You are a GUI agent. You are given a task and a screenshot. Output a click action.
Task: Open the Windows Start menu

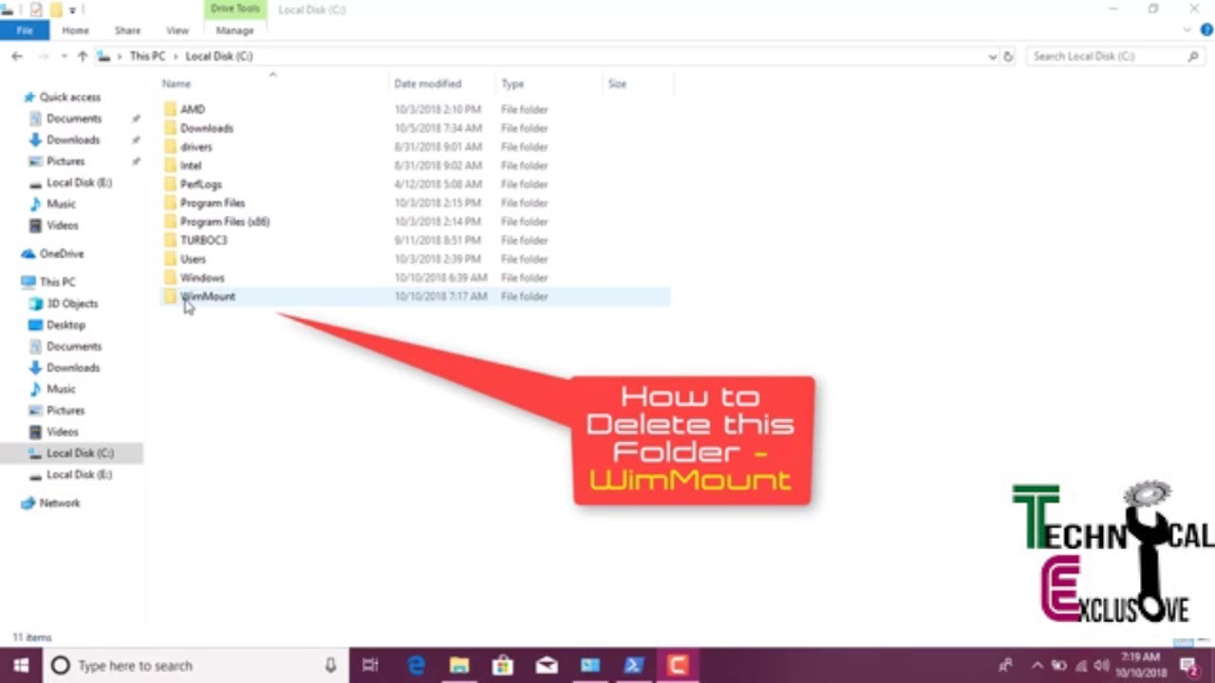pos(21,665)
